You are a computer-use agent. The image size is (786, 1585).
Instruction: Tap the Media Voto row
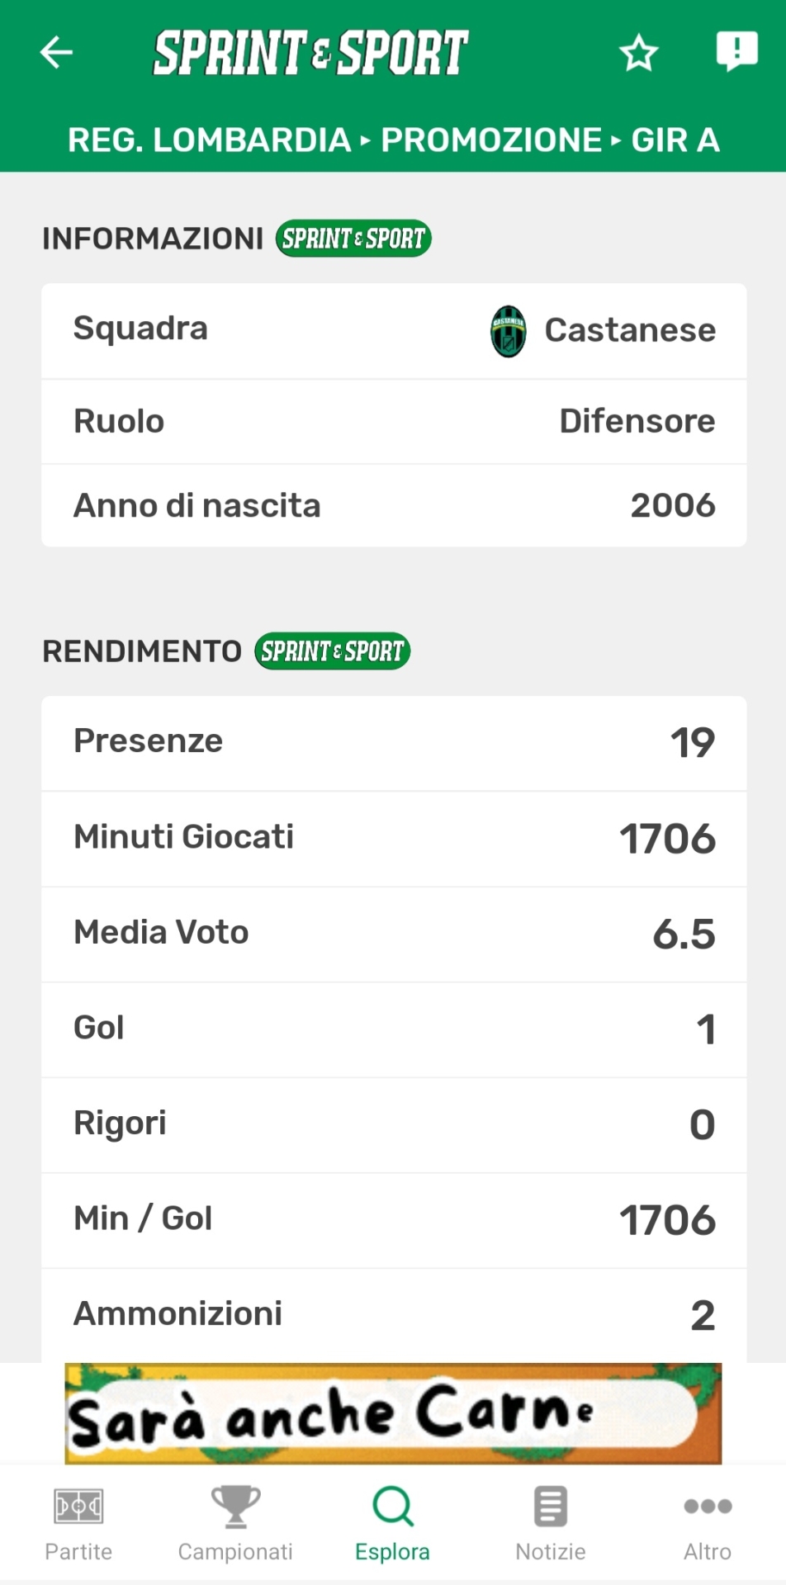click(394, 934)
